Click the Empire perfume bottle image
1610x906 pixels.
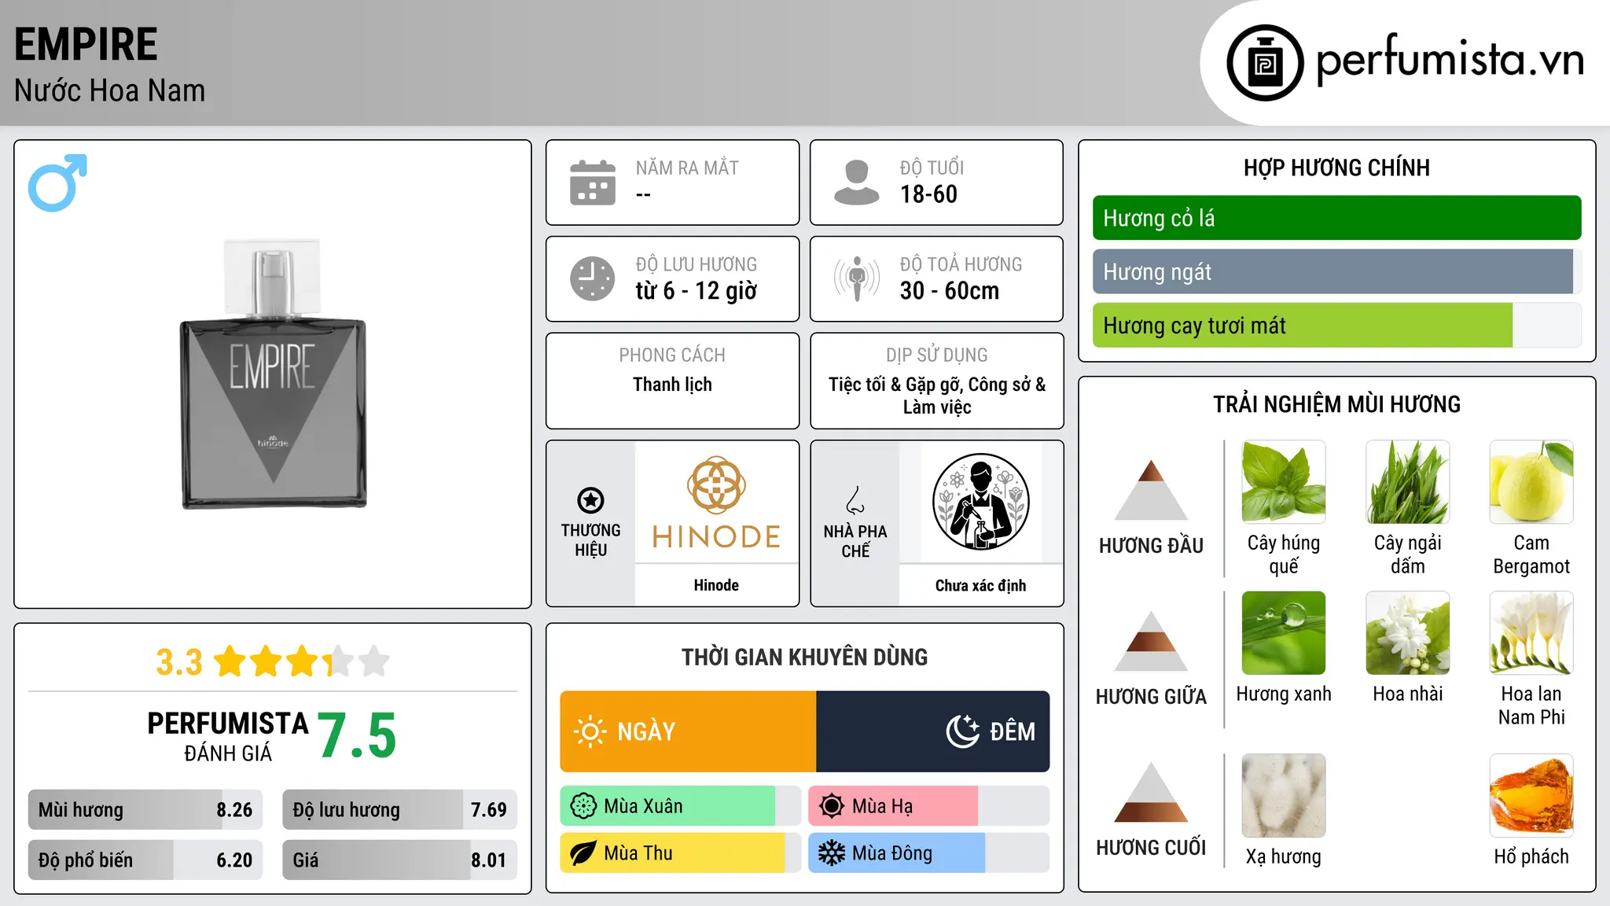(x=273, y=374)
